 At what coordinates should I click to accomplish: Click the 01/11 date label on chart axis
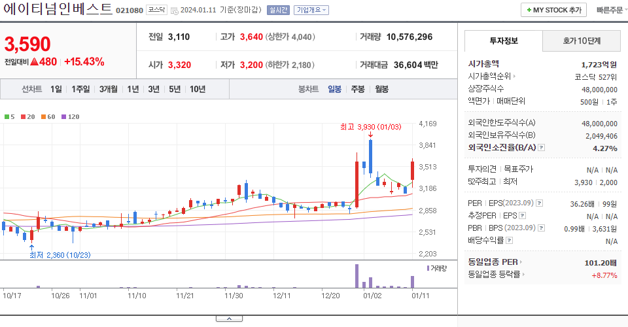tap(420, 296)
